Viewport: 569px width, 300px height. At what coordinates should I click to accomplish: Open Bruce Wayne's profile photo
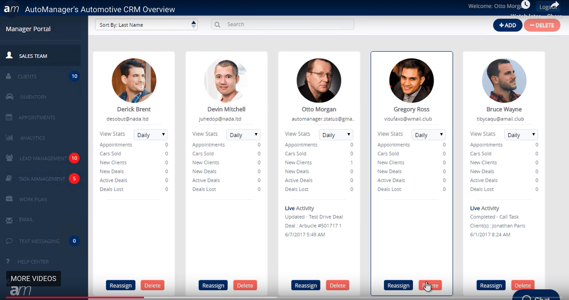pyautogui.click(x=504, y=80)
